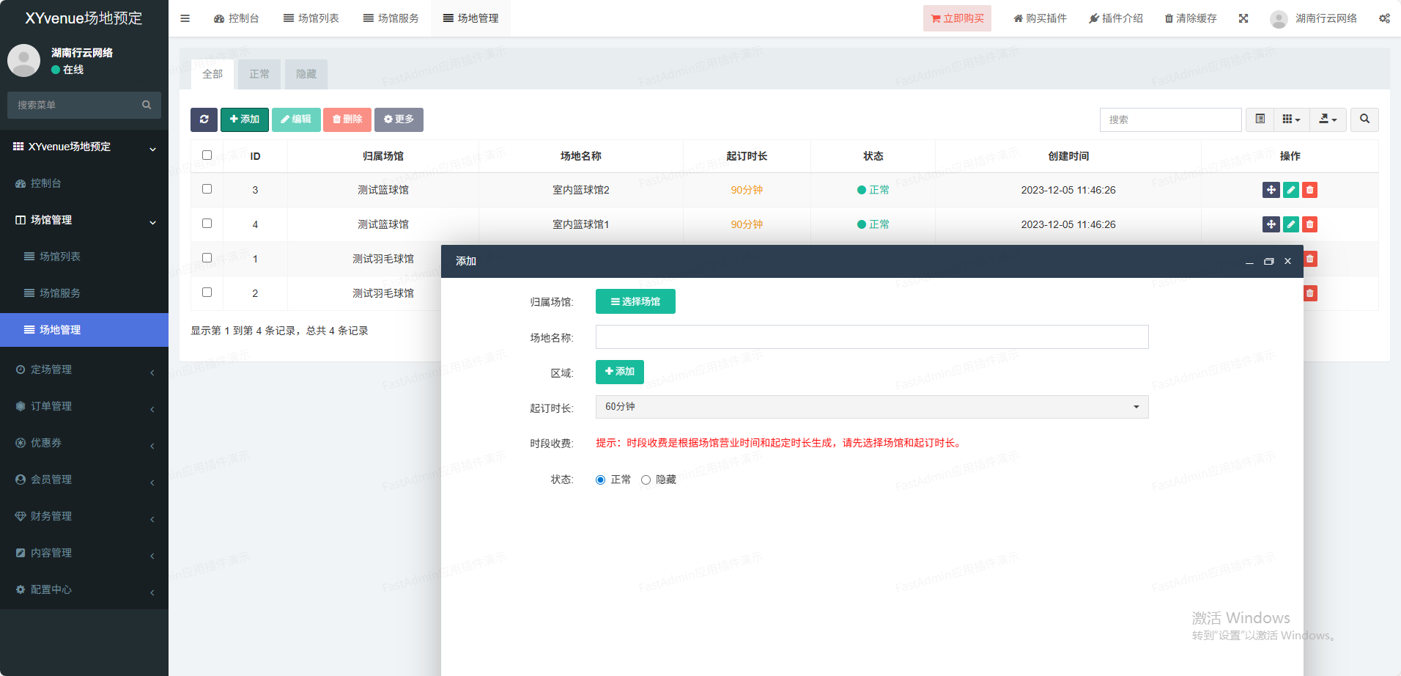Check the checkbox for row ID 3
The height and width of the screenshot is (676, 1401).
tap(207, 189)
